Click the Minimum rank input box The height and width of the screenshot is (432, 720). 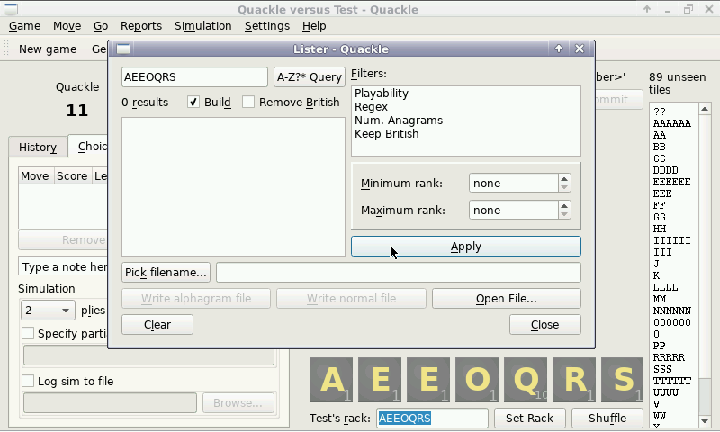tap(514, 184)
